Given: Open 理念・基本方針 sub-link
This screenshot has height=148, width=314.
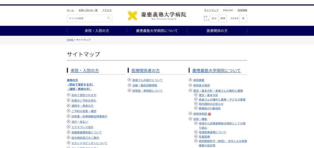Looking at the screenshot, I should 209,95.
